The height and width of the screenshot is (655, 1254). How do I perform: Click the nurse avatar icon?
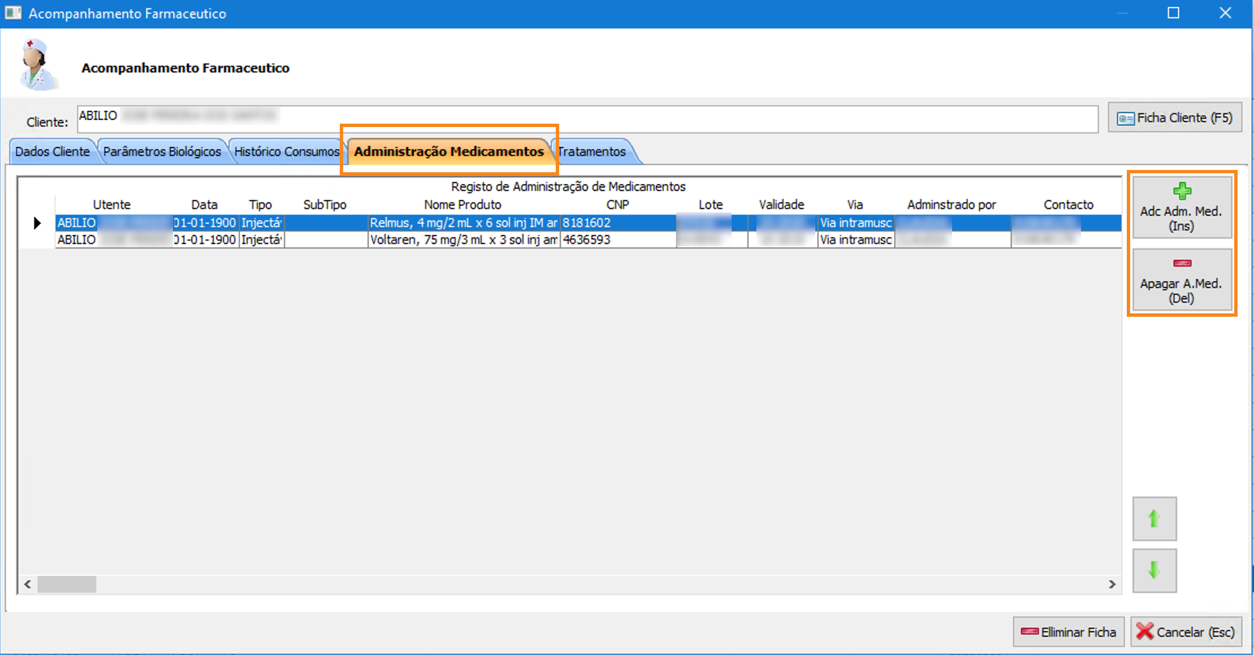(36, 65)
